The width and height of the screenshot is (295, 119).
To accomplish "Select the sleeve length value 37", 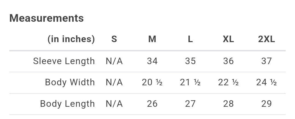I will tap(266, 61).
